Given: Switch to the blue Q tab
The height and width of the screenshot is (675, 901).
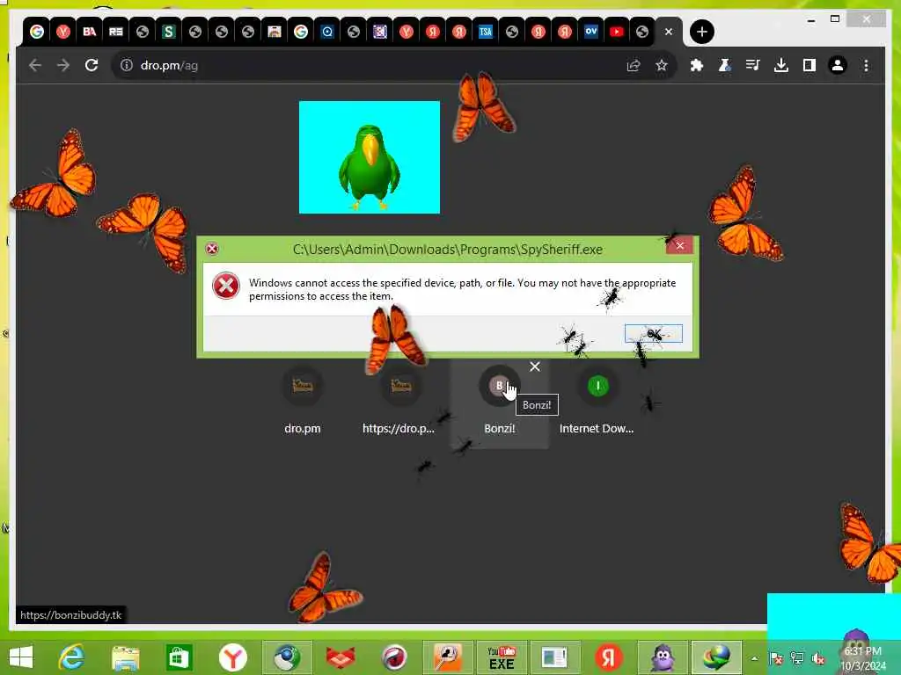Looking at the screenshot, I should tap(327, 32).
